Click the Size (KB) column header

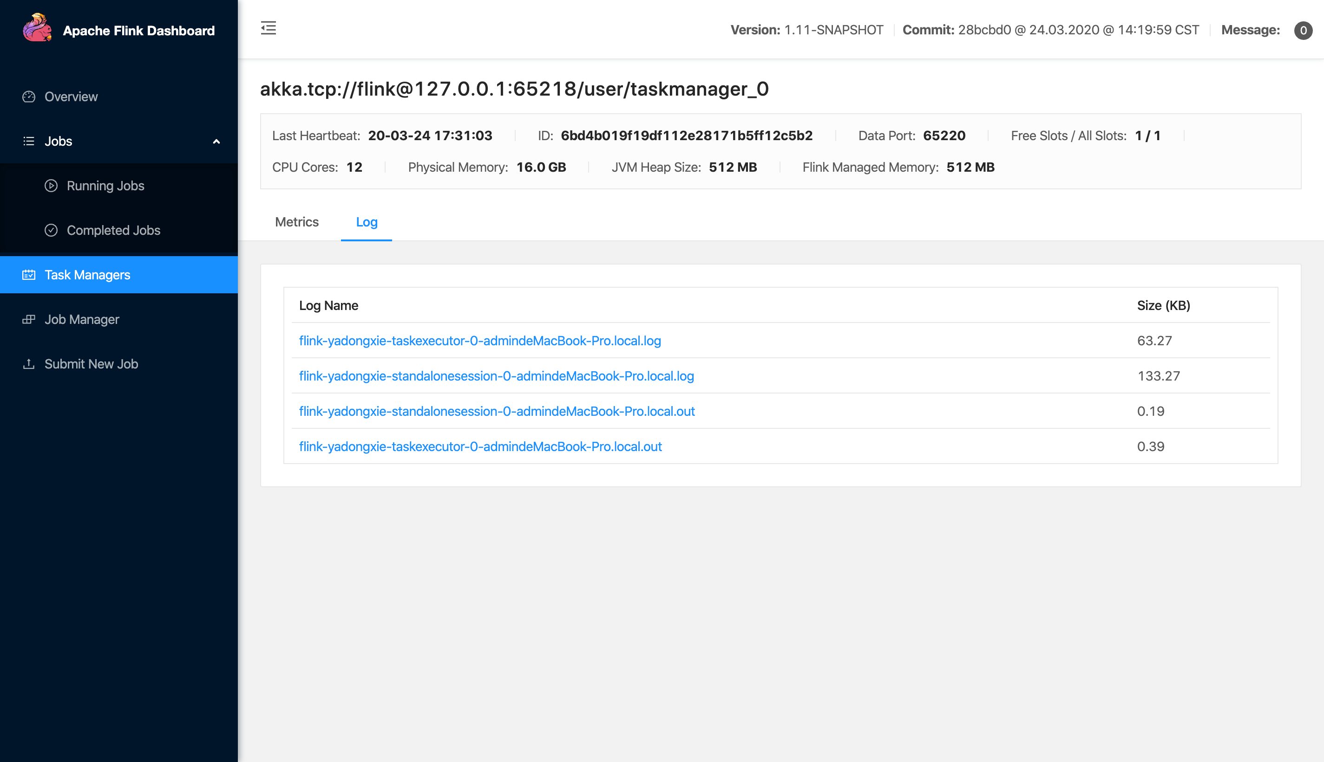click(x=1163, y=306)
